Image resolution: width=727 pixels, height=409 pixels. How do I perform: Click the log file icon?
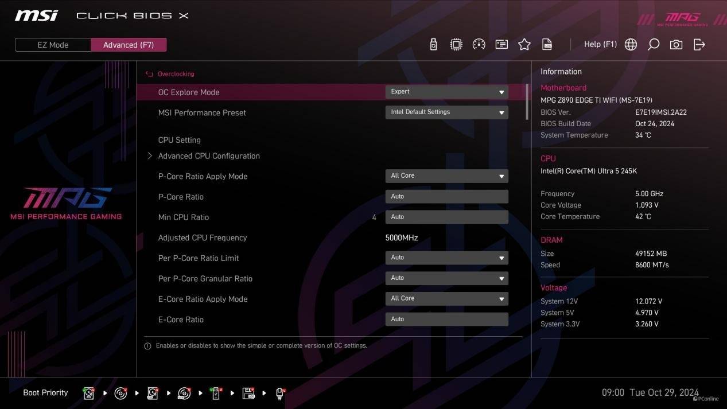(547, 45)
